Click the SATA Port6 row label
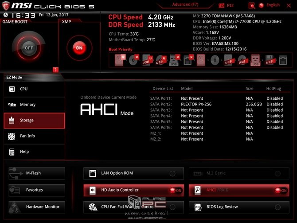The height and width of the screenshot is (223, 297). pos(161,128)
